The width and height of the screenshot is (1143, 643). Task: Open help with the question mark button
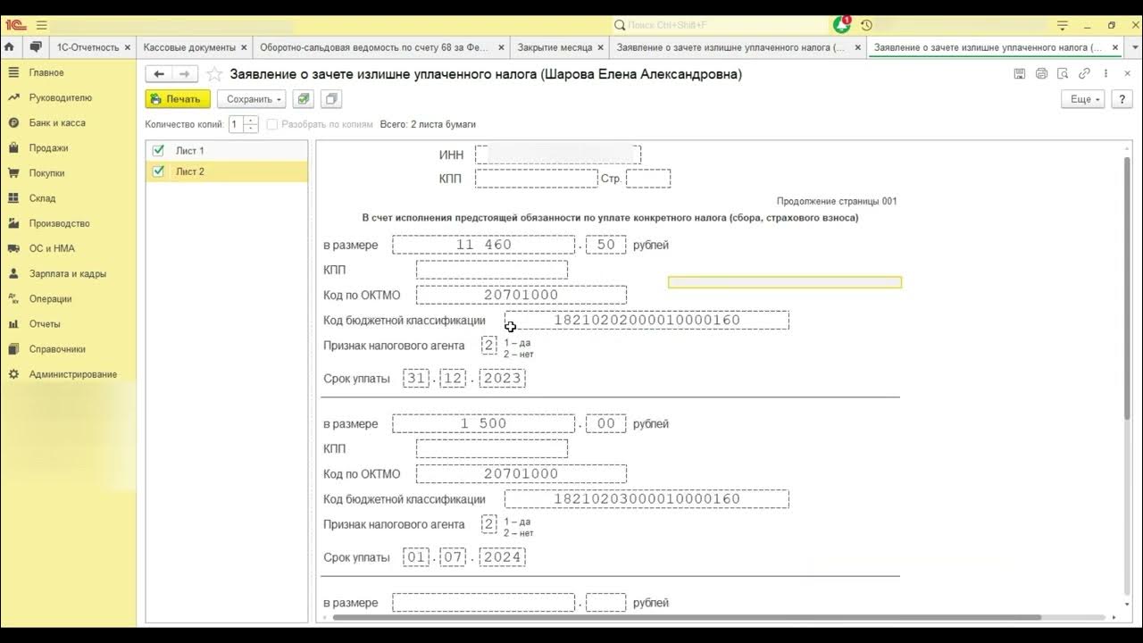pos(1122,99)
